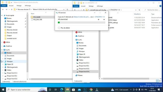Expand Plus de détails in copy dialog

coord(64,28)
